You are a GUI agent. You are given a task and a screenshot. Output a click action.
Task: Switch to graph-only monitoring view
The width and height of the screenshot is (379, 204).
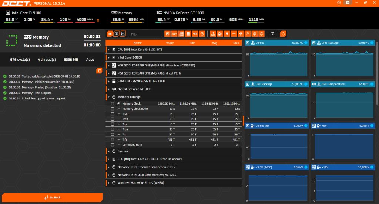[123, 34]
